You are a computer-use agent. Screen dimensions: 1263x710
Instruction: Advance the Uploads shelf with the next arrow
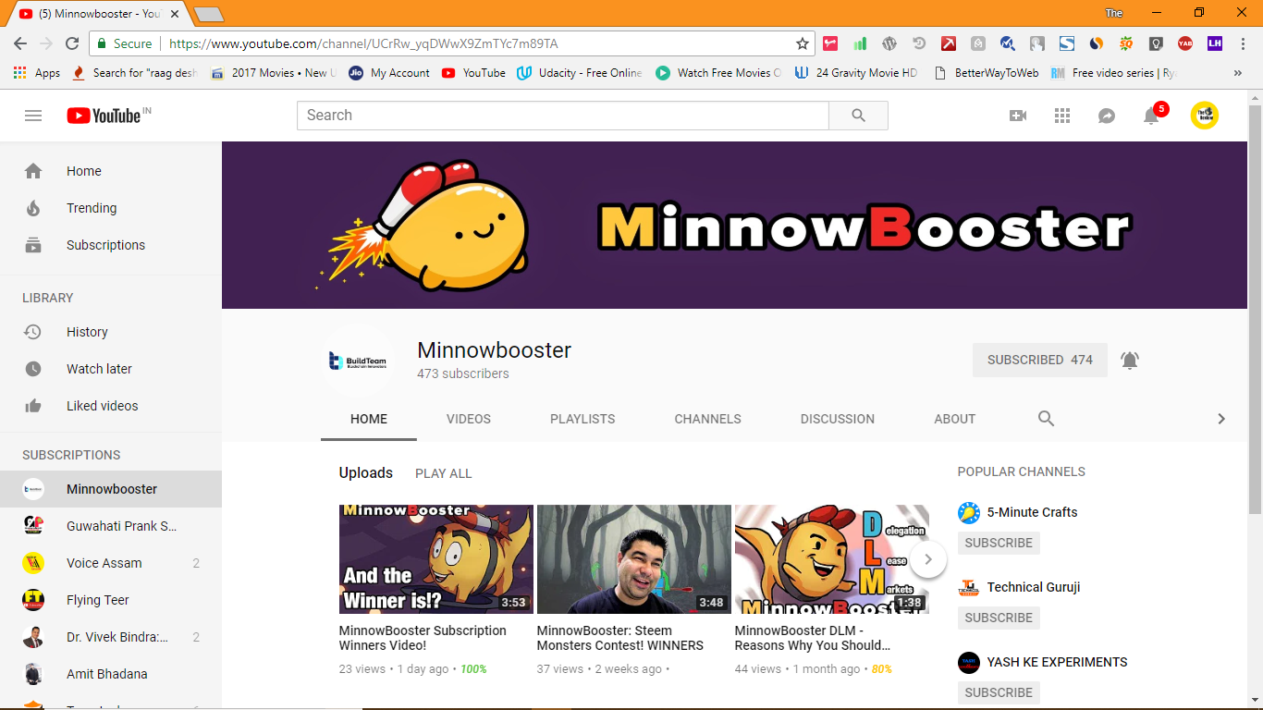click(928, 559)
